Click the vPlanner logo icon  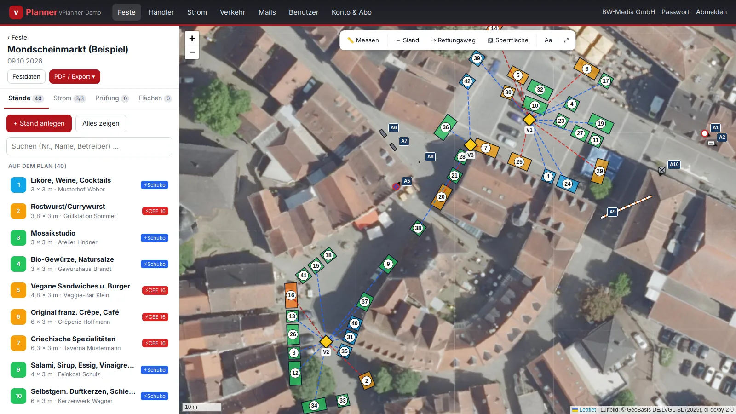(16, 12)
